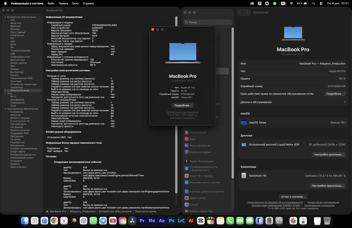Collapse the Программное обеспечение tree section
This screenshot has height=228, width=352.
(5, 109)
